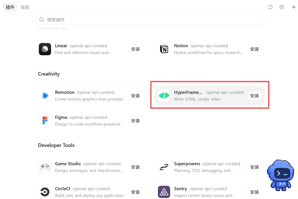This screenshot has width=298, height=199.
Task: Open the Notion plugin icon
Action: click(x=164, y=49)
